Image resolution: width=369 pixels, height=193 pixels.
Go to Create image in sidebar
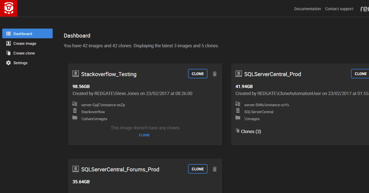click(x=25, y=44)
